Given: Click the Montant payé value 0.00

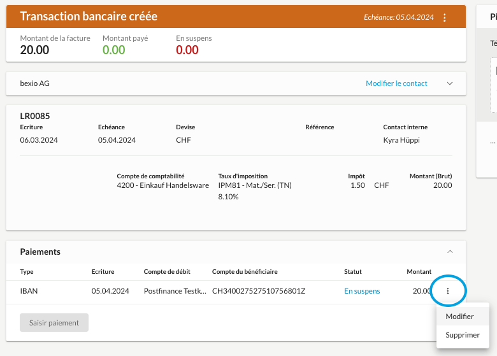Looking at the screenshot, I should tap(114, 50).
